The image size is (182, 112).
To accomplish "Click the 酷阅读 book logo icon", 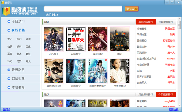I will coord(6,11).
